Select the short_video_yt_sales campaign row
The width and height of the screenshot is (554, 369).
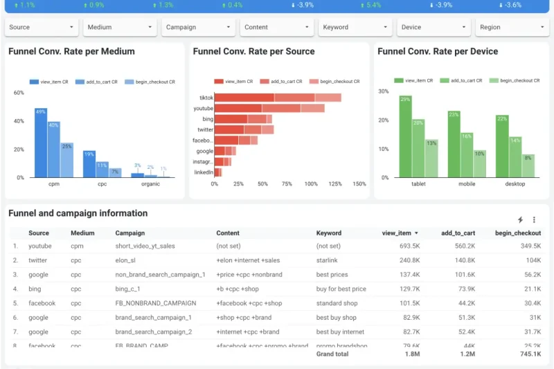pos(145,246)
